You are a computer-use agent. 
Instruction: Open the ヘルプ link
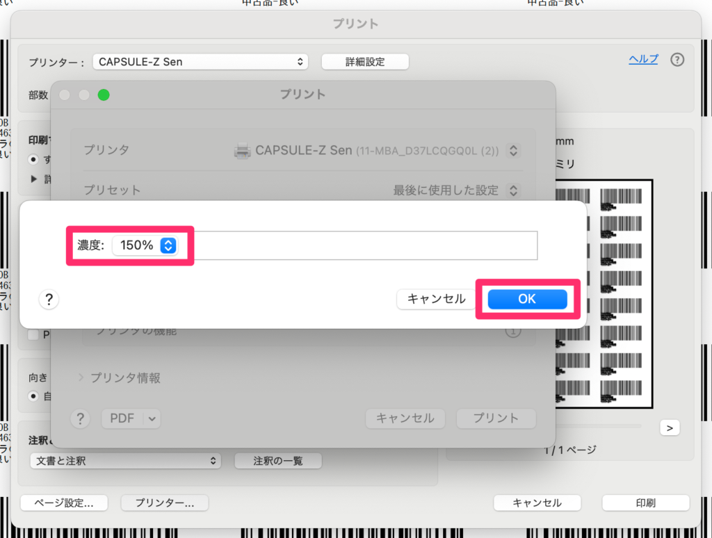643,59
